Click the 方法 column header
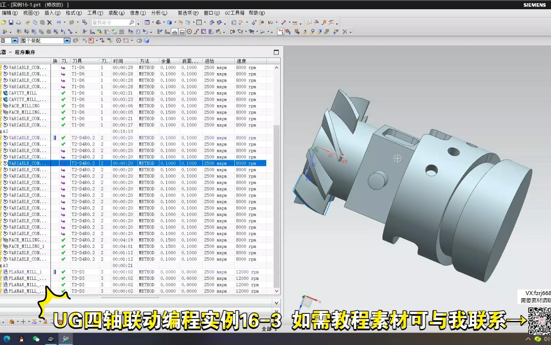 click(x=148, y=61)
